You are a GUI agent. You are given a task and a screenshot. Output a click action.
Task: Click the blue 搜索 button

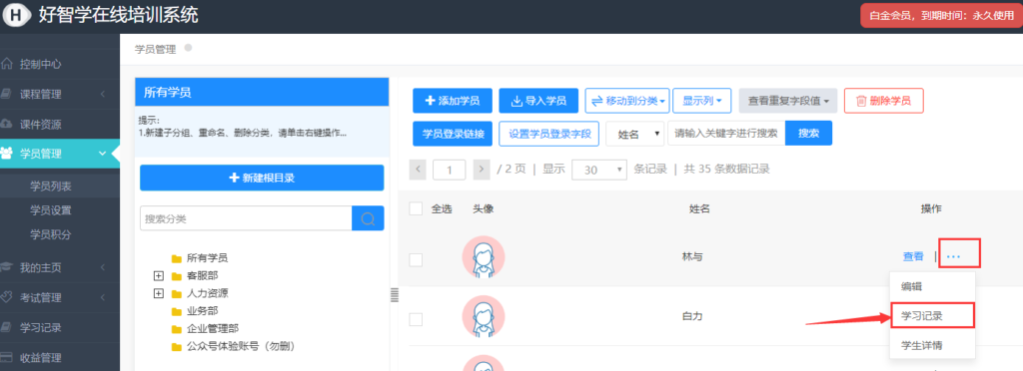(808, 134)
